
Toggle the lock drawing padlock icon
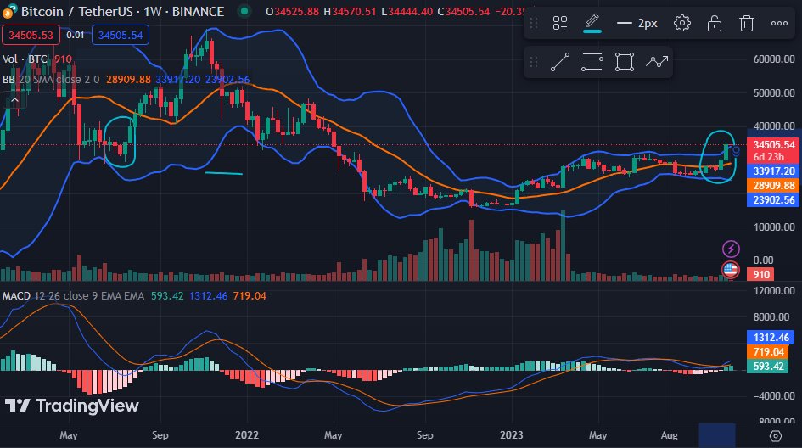click(x=714, y=23)
